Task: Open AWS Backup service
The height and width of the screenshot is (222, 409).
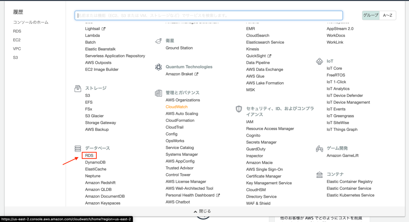Action: tap(97, 130)
